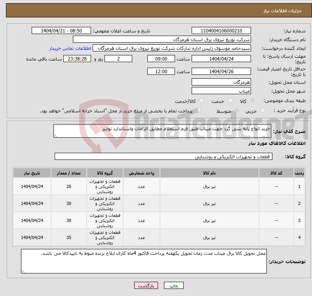Viewport: 312px width, 296px height.
Task: Select the کالا/خدمت radio button
Action: 202,101
